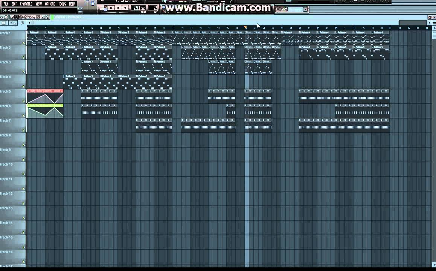Click the orange playhead marker on timeline
Image resolution: width=436 pixels, height=271 pixels.
(x=245, y=27)
